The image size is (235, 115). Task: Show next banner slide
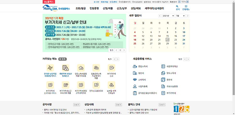(124, 50)
